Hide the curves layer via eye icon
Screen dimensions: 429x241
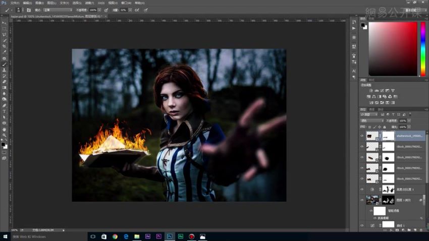(362, 225)
